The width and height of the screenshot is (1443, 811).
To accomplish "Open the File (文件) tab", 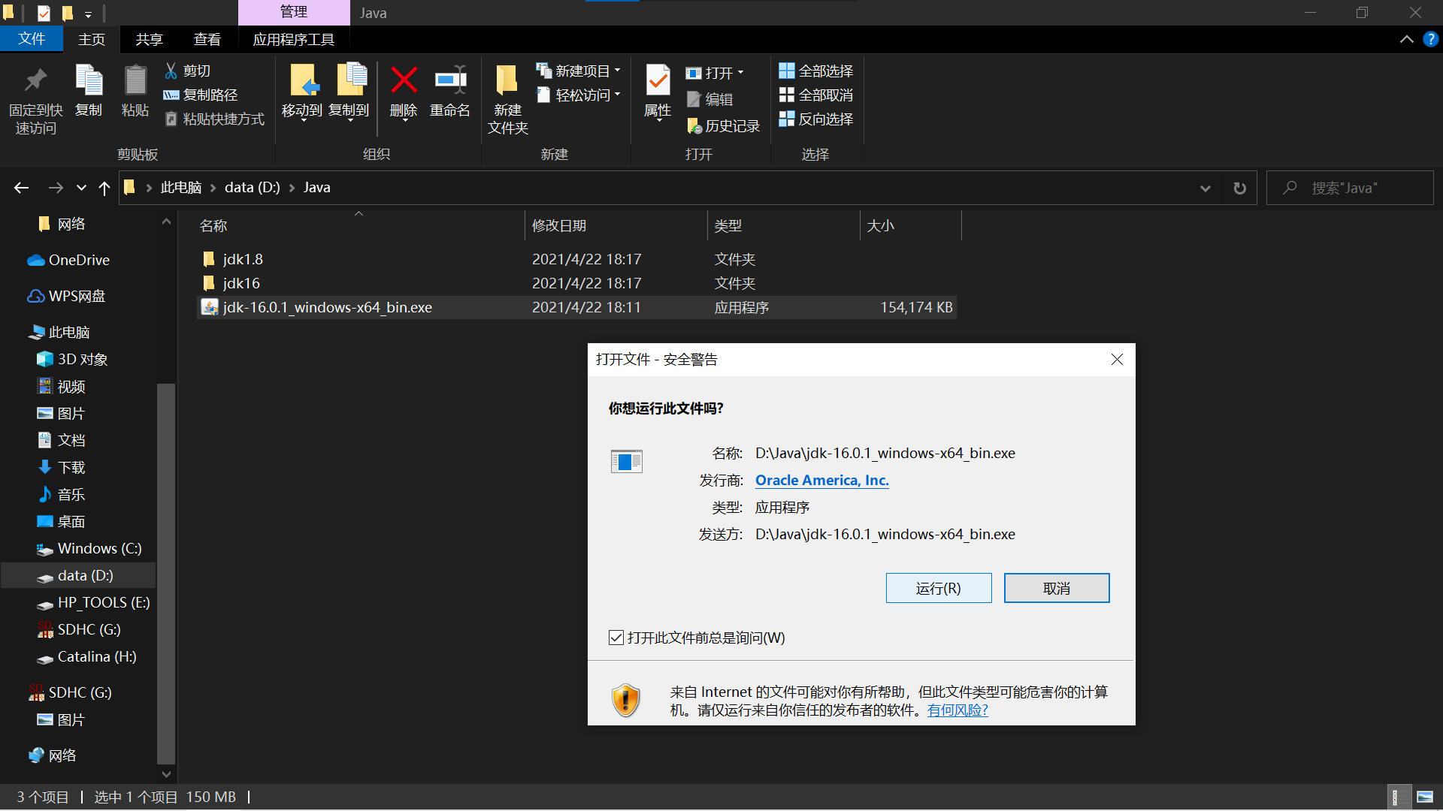I will pyautogui.click(x=32, y=39).
